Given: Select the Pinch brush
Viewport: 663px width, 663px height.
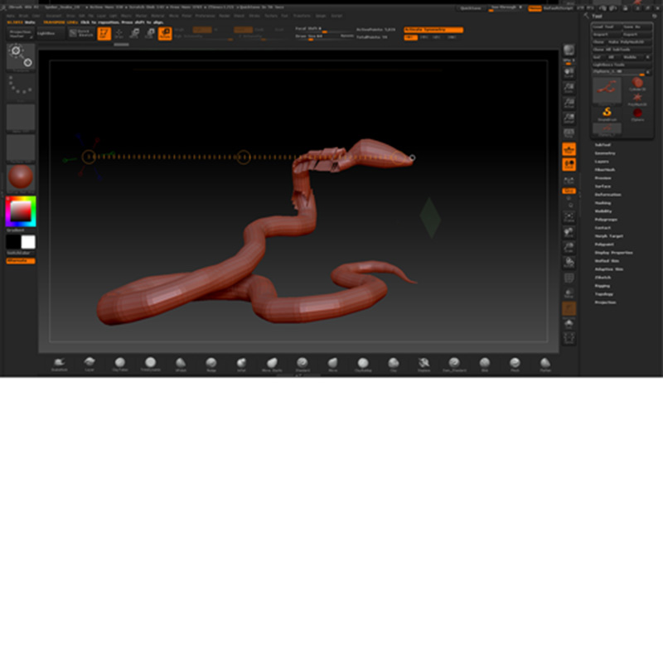Looking at the screenshot, I should [x=515, y=364].
